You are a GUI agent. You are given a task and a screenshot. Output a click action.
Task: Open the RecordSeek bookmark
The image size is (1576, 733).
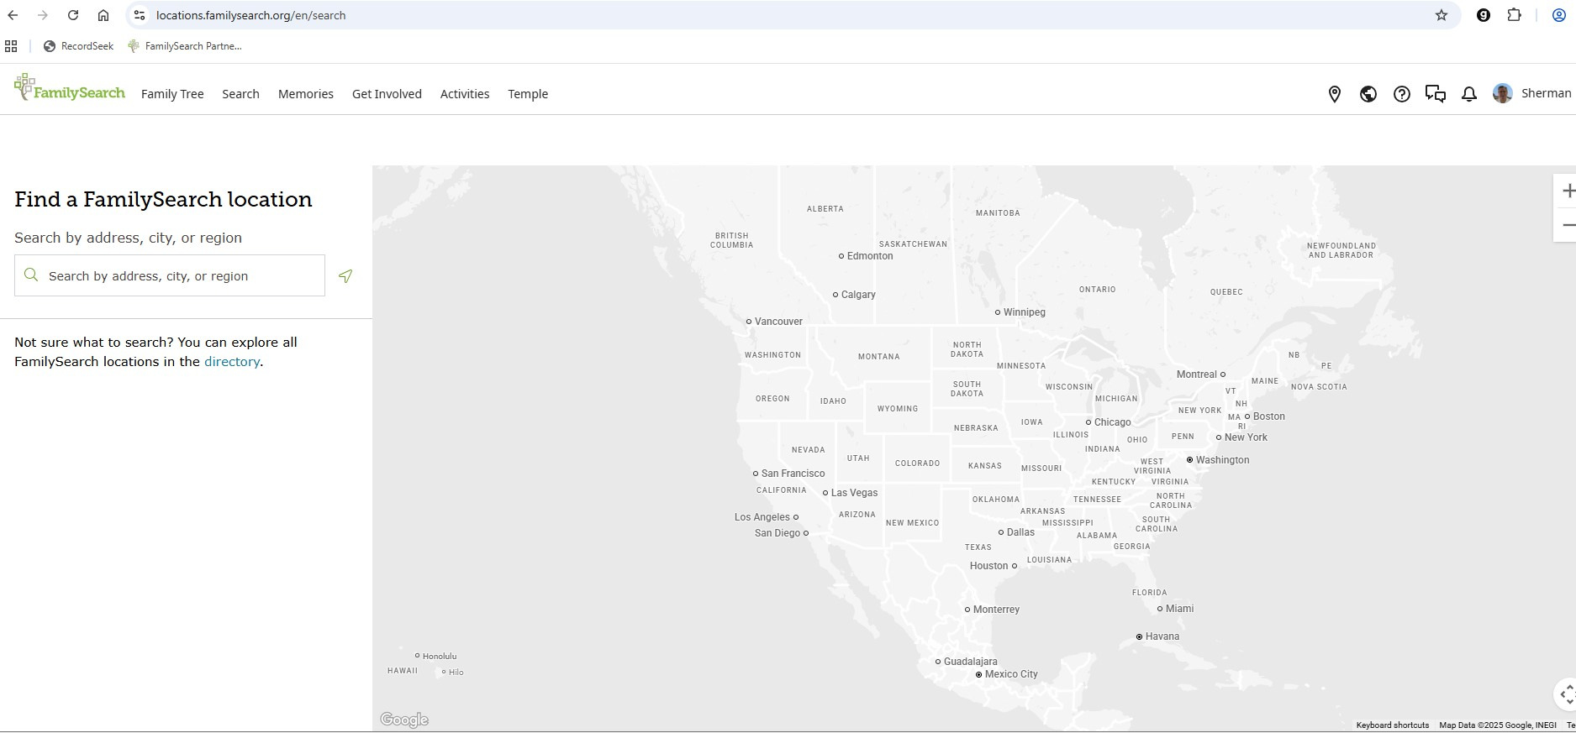tap(78, 46)
